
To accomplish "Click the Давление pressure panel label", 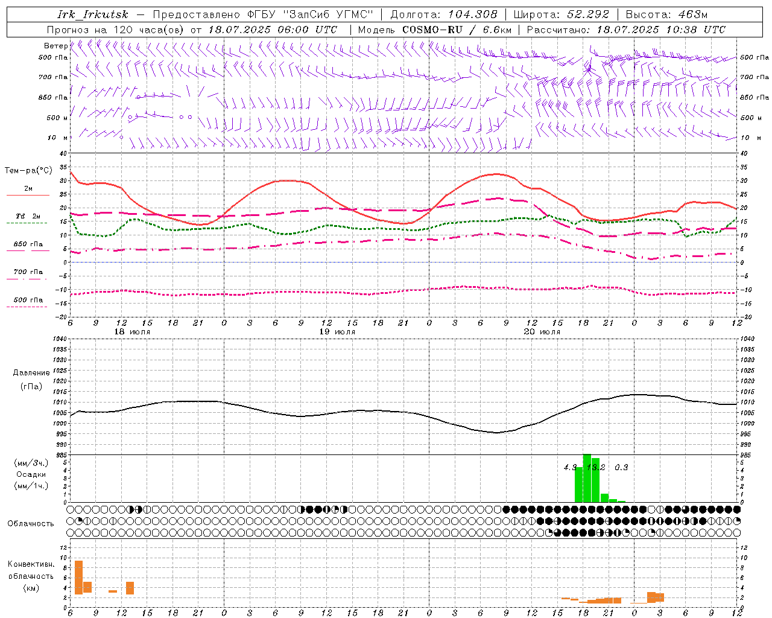I will [31, 373].
